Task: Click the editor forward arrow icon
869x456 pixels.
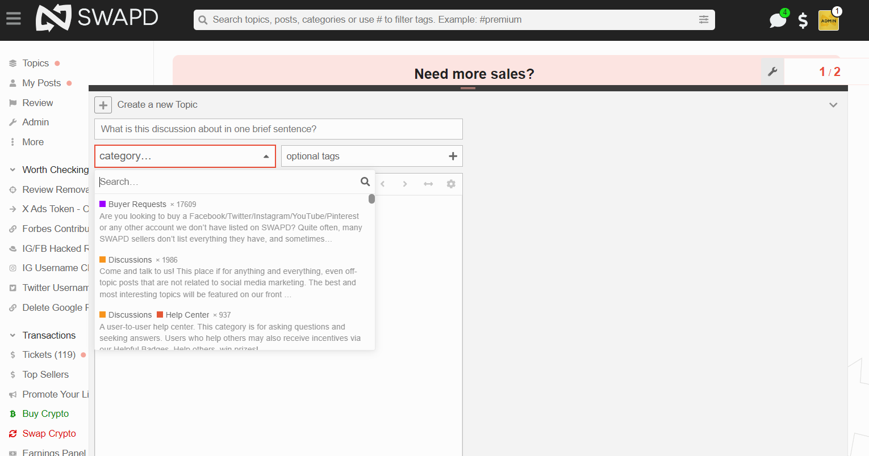Action: [405, 184]
